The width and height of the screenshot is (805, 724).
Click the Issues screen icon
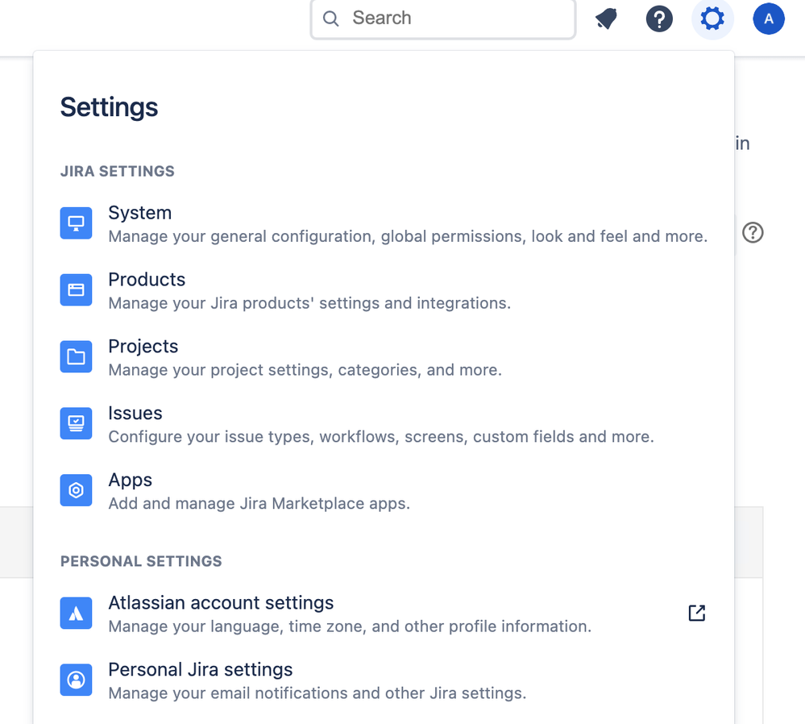tap(76, 423)
